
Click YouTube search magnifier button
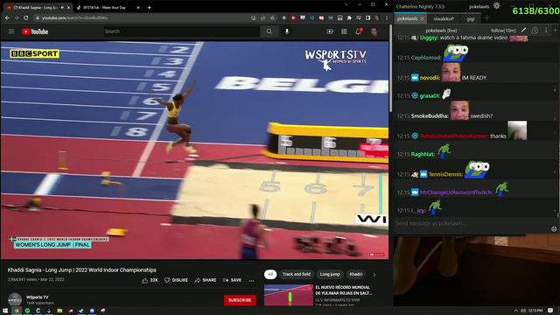click(269, 31)
